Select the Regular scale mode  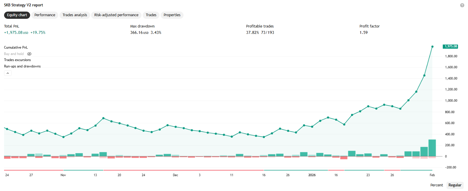click(x=455, y=185)
